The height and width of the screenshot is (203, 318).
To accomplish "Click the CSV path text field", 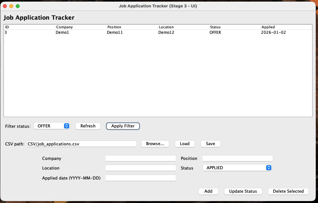I will tap(81, 144).
